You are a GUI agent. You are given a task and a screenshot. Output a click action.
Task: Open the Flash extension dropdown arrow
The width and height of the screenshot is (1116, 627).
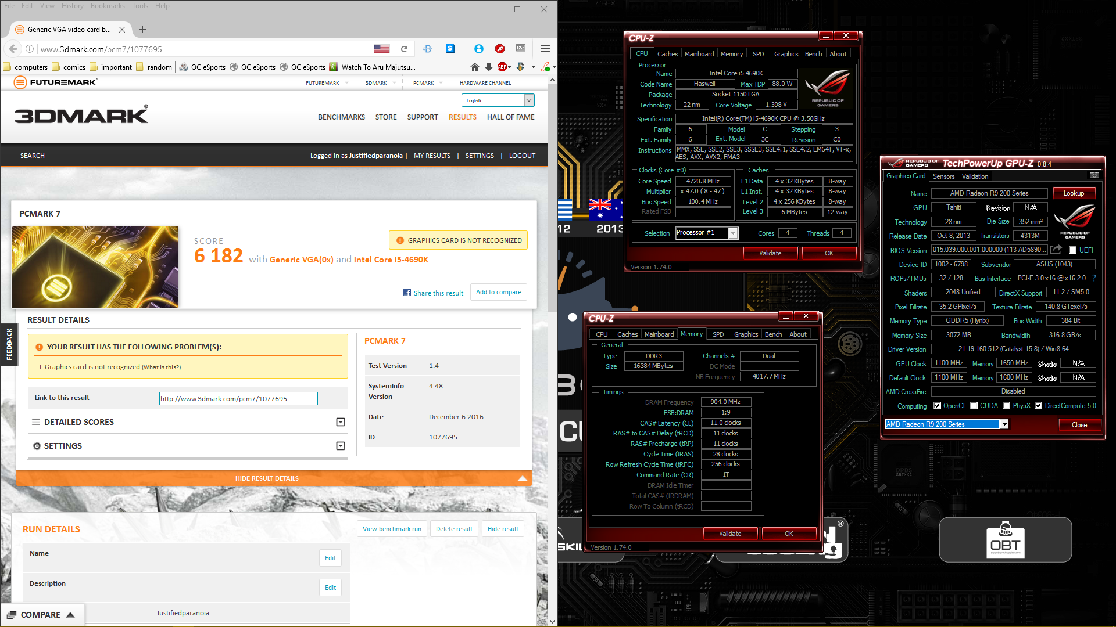click(554, 67)
